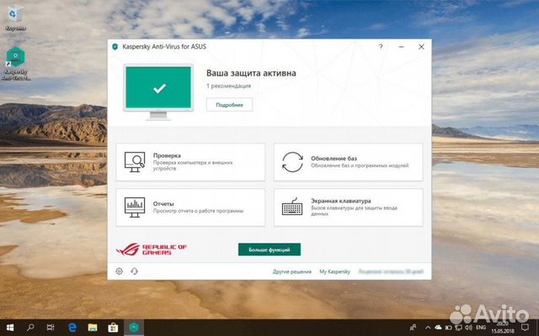Expand hidden system tray icons
This screenshot has height=336, width=539.
[x=428, y=328]
